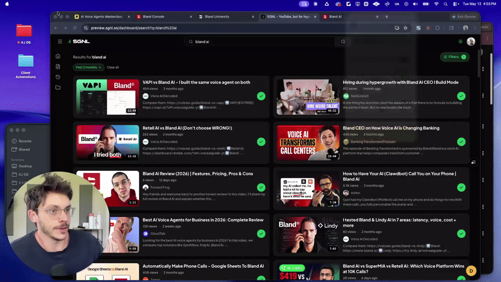Click the browser address bar URL
Screen dimensions: 501x282
click(134, 28)
